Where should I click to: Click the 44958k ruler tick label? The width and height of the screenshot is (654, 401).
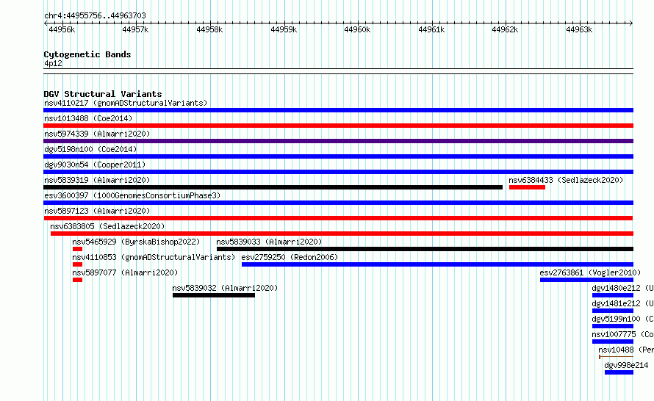(209, 29)
